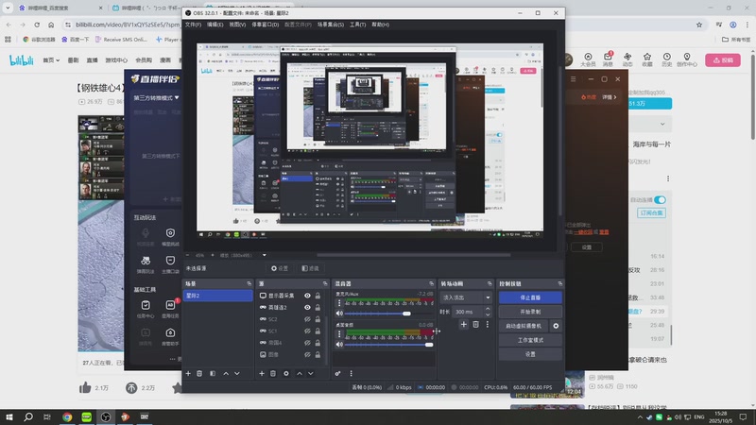Image resolution: width=756 pixels, height=425 pixels.
Task: Open Desktop Audio channel three-dot options
Action: coord(339,334)
